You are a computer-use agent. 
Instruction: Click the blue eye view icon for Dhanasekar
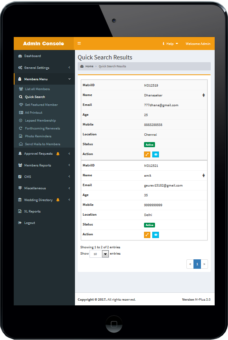click(155, 154)
